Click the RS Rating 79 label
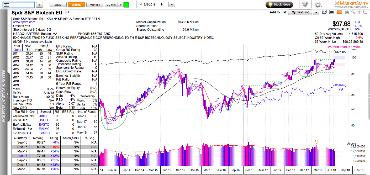The height and width of the screenshot is (175, 370). click(x=340, y=87)
